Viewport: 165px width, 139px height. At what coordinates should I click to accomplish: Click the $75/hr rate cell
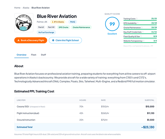(x=104, y=120)
